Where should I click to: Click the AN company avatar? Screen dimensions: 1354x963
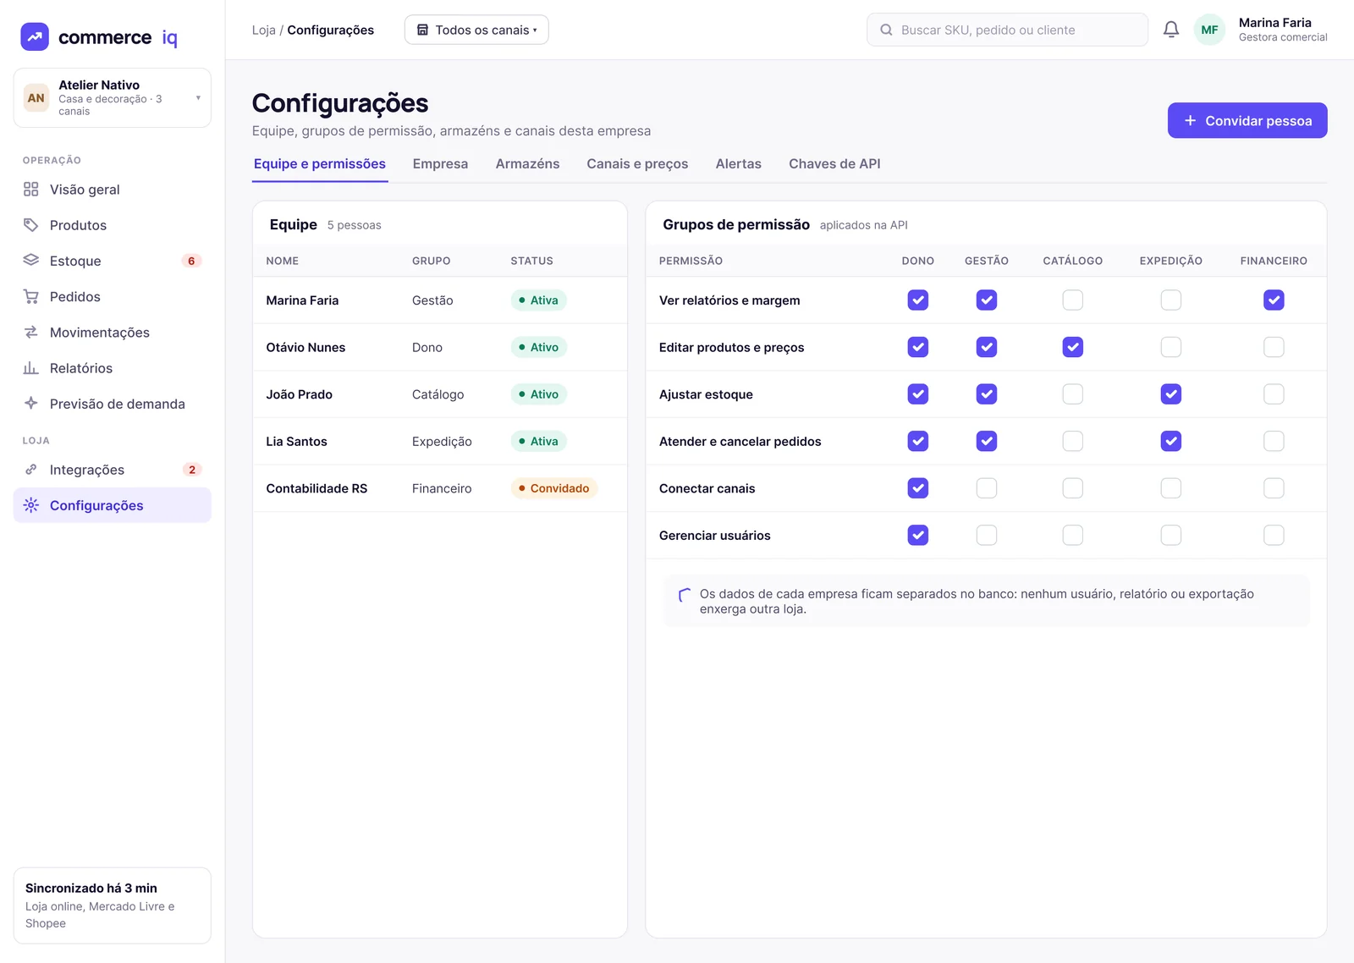click(x=36, y=98)
